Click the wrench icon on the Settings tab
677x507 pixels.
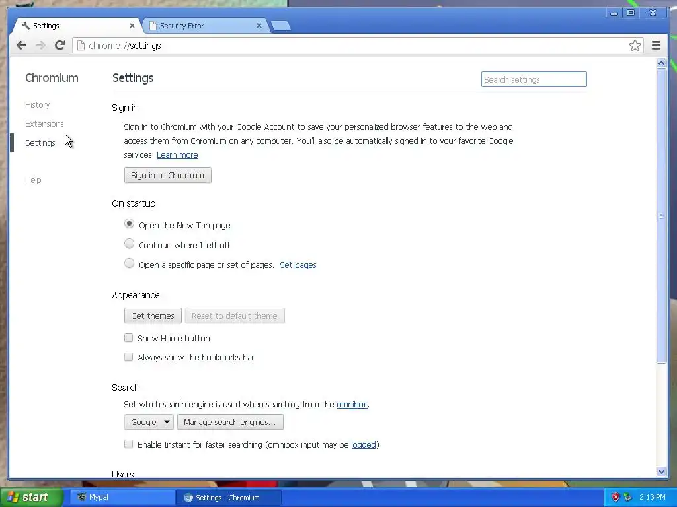[x=26, y=26]
